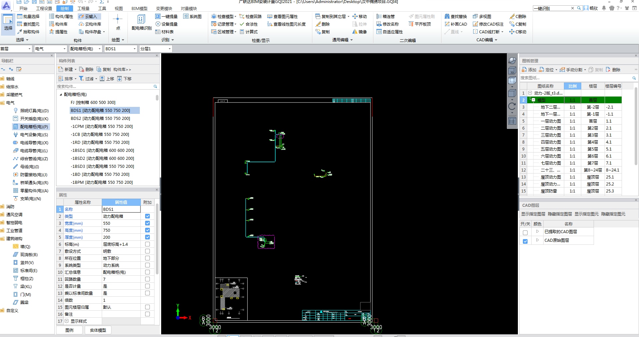This screenshot has width=639, height=337.
Task: Switch to the 视图 ribbon tab
Action: 119,8
